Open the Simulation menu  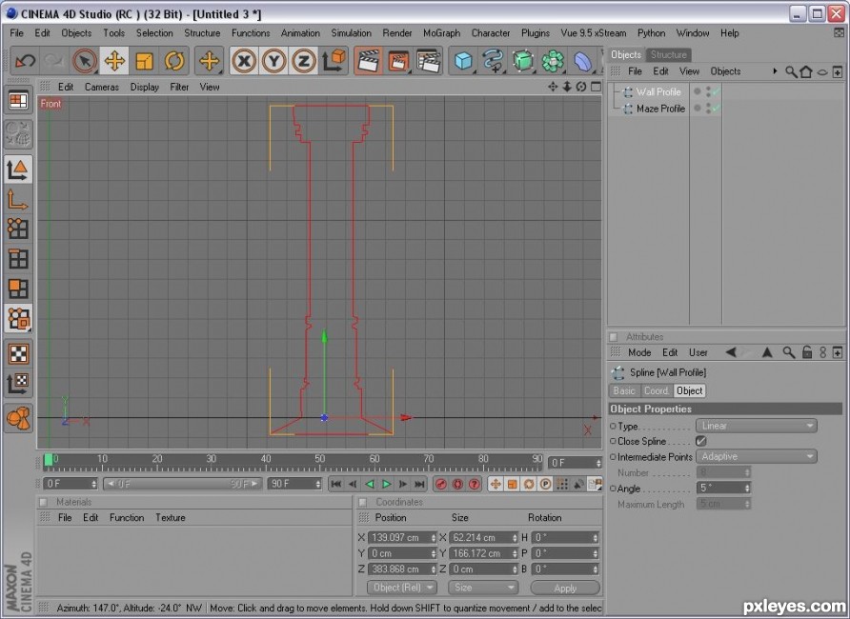(x=352, y=33)
